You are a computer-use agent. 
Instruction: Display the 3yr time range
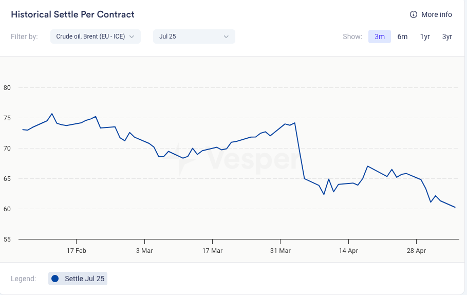447,36
